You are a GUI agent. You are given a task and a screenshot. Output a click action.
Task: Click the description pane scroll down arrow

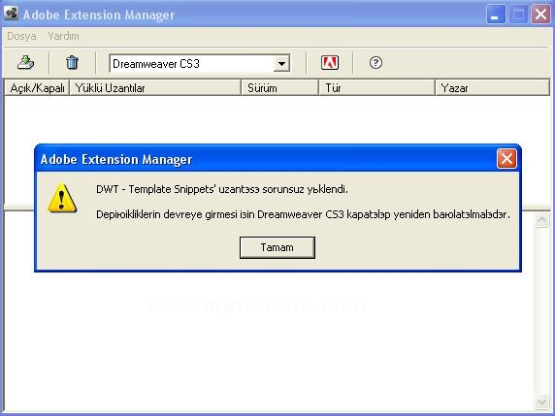coord(542,401)
